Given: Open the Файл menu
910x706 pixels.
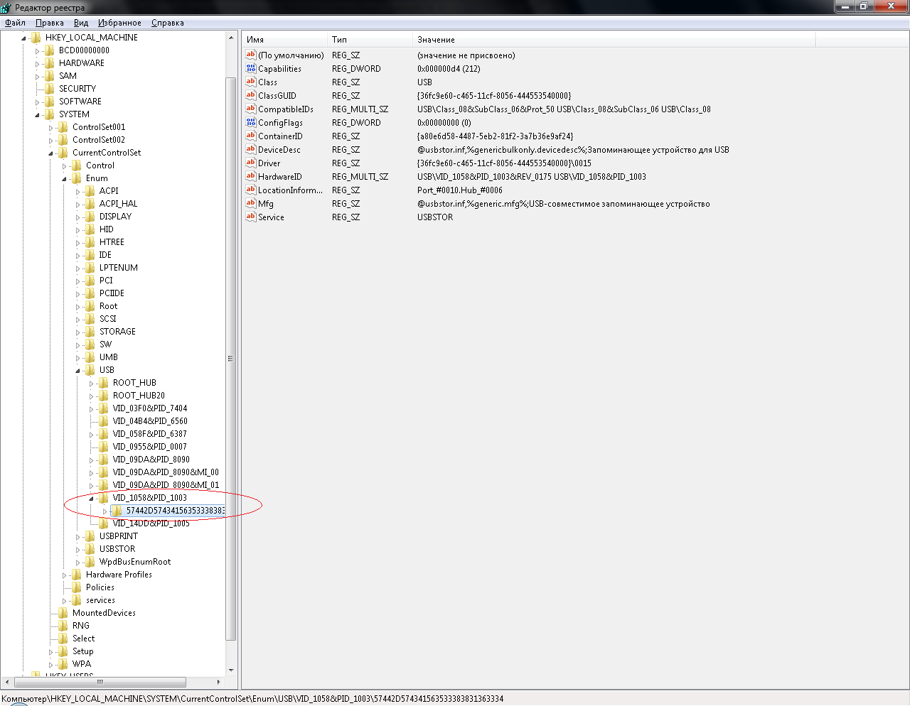Looking at the screenshot, I should tap(15, 23).
